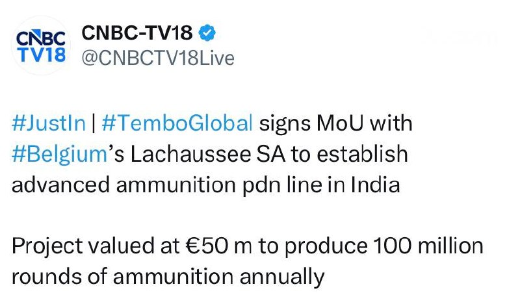Click the words 'in India'
This screenshot has height=306, width=520.
click(x=364, y=185)
